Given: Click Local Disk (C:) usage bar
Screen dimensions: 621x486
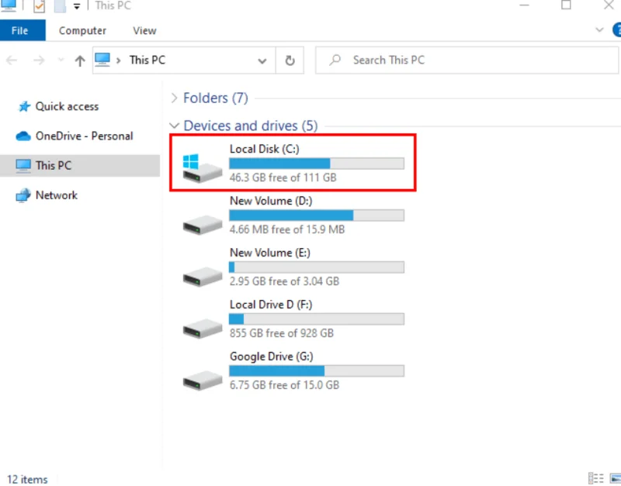Looking at the screenshot, I should click(317, 164).
